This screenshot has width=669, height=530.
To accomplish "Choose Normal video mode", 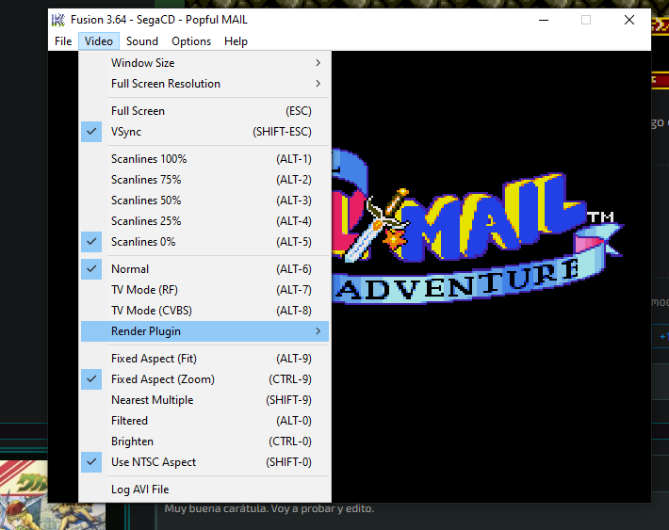I will (x=204, y=269).
